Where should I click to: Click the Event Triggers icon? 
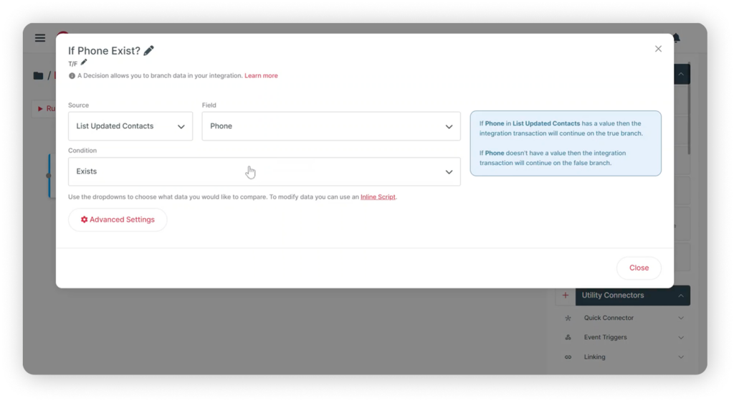coord(568,337)
